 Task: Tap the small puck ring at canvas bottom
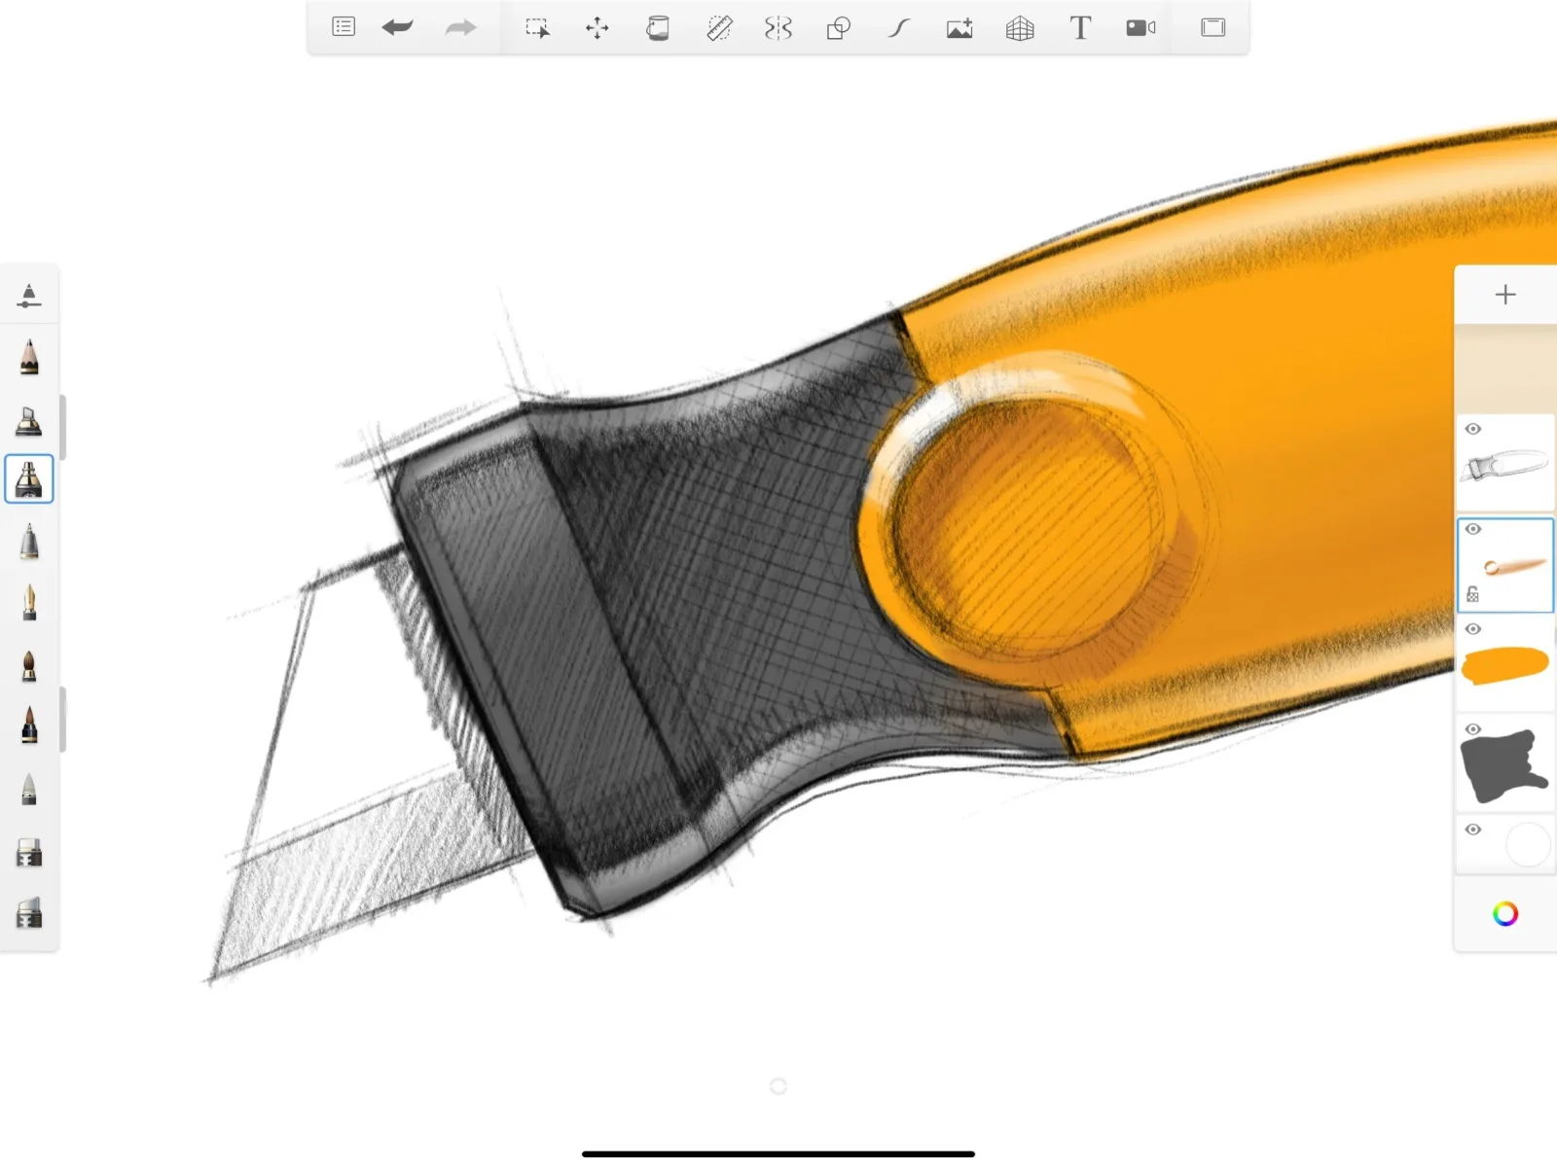(778, 1086)
